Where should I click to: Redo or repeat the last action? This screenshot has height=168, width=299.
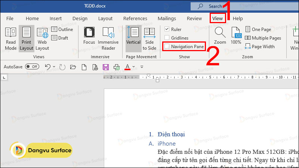coord(62,67)
